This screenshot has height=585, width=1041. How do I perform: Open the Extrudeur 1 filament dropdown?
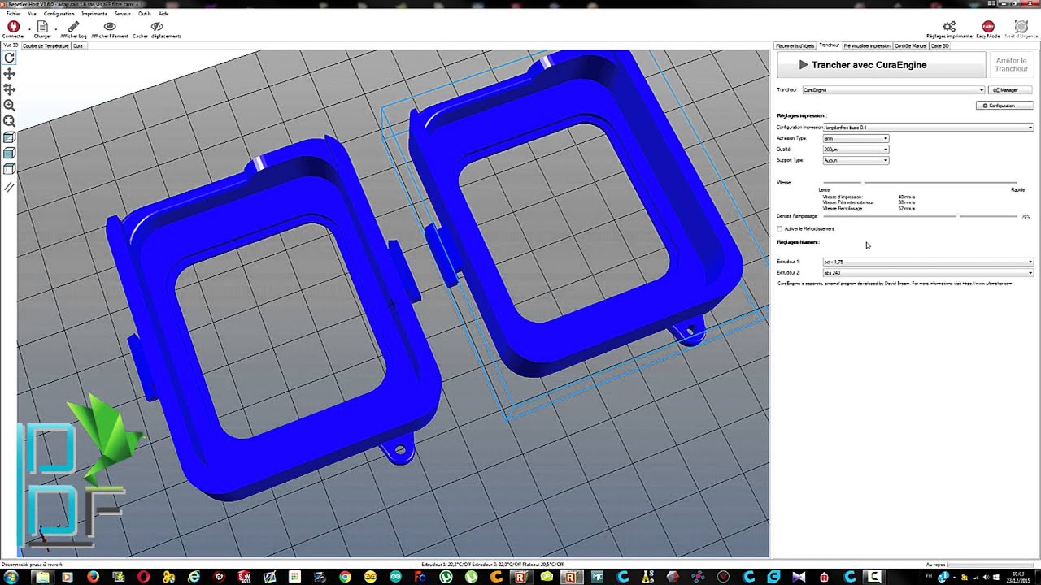(x=929, y=262)
